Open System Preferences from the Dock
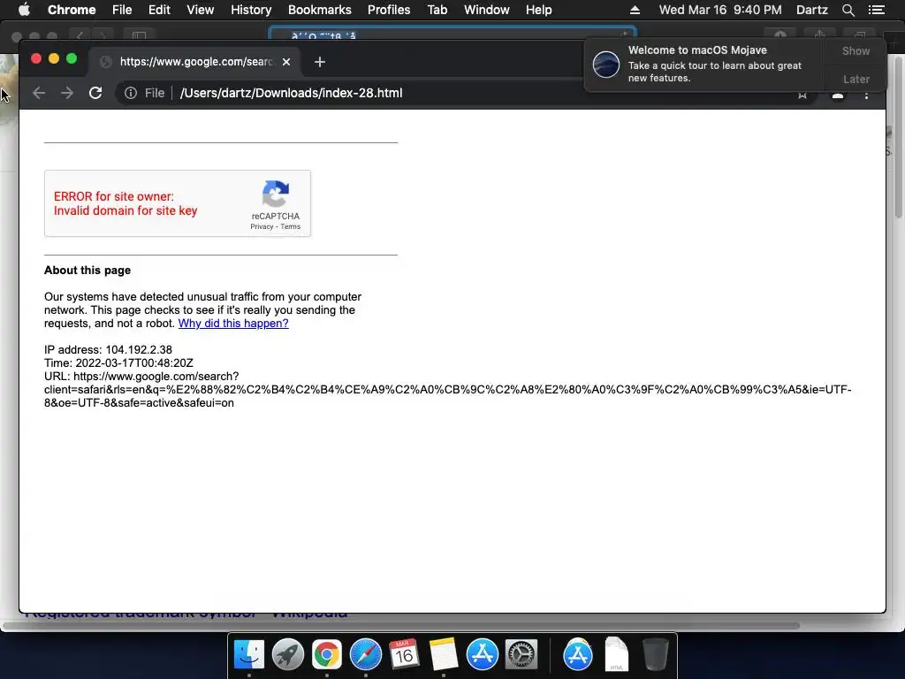The image size is (905, 679). [521, 655]
